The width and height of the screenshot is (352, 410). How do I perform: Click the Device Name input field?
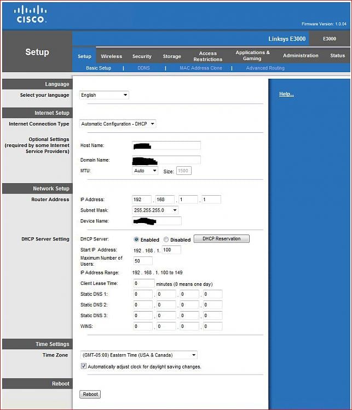pos(157,221)
